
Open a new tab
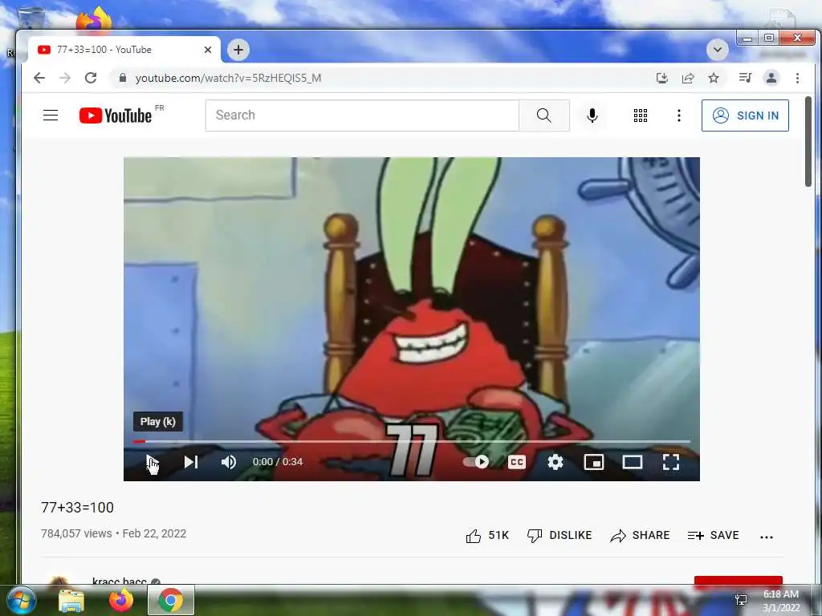[x=238, y=50]
